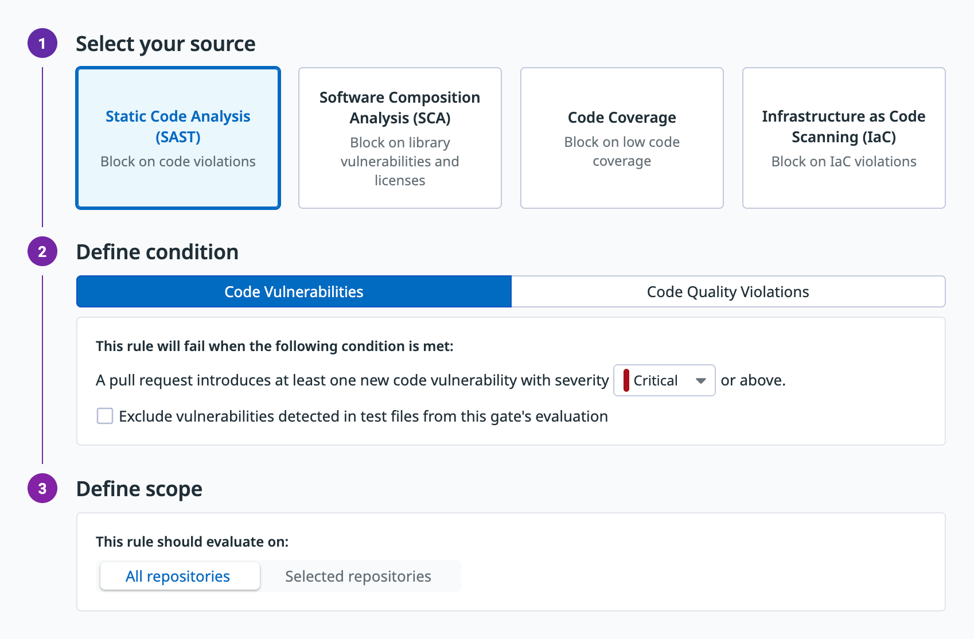Click the 'Select your source' heading

click(x=166, y=44)
